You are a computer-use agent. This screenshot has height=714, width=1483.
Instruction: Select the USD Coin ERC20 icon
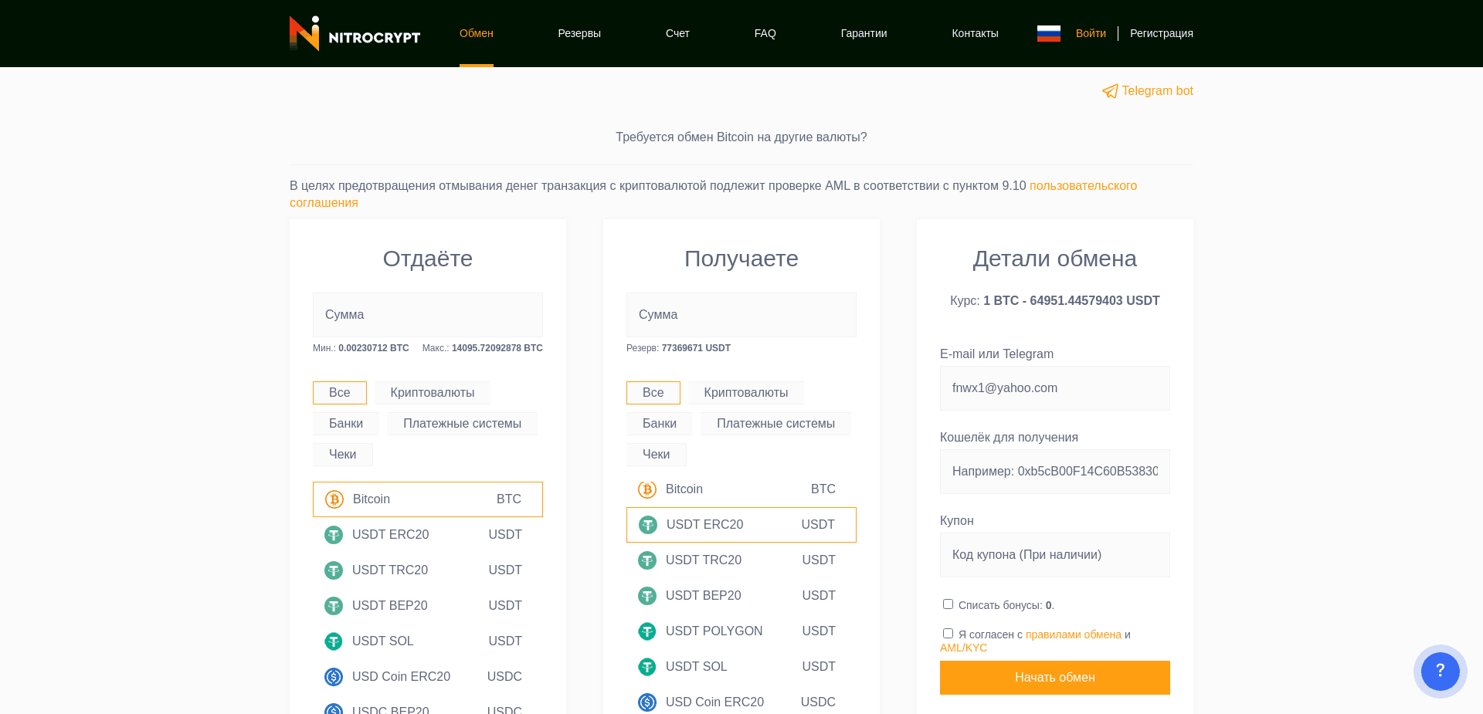coord(333,677)
